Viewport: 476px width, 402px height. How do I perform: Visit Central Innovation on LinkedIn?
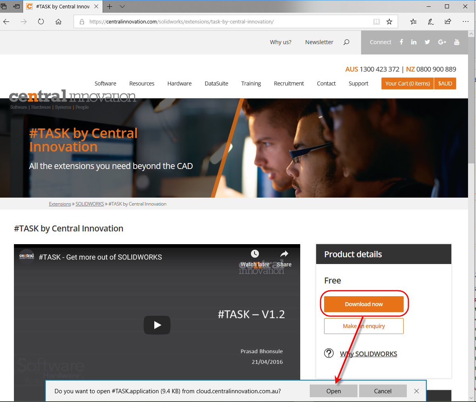414,42
